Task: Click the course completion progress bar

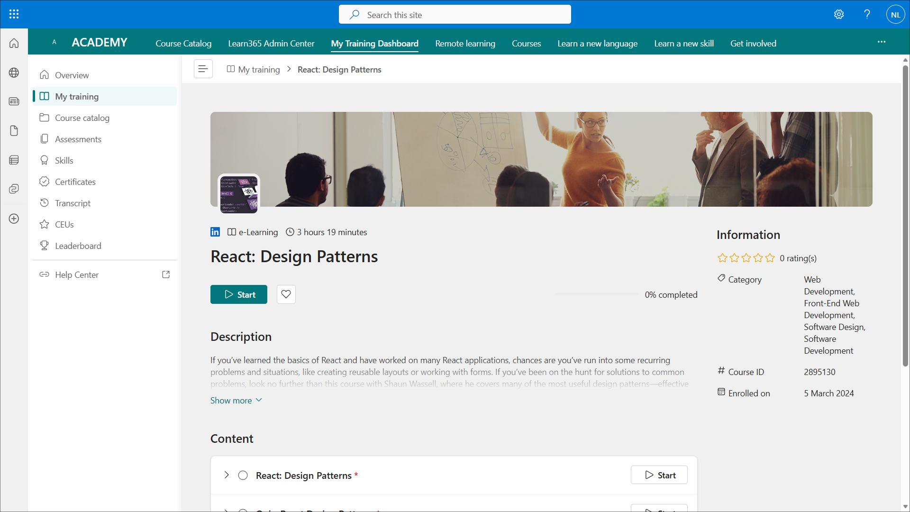Action: click(596, 294)
